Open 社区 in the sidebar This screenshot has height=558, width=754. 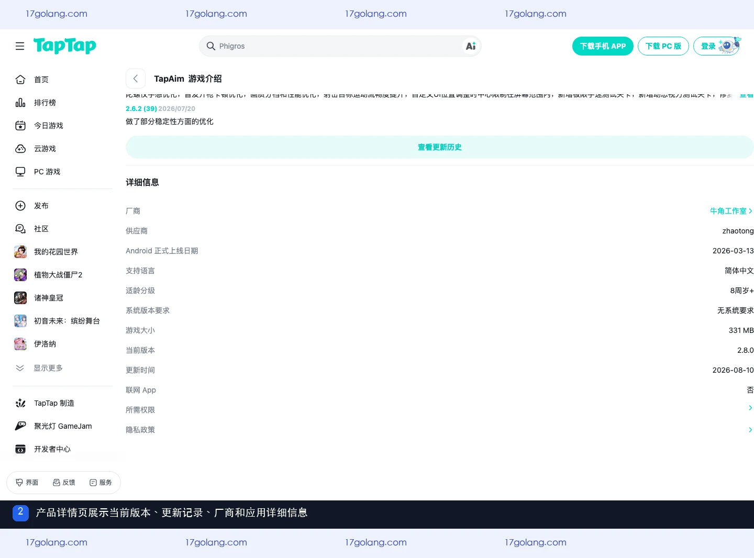tap(41, 229)
